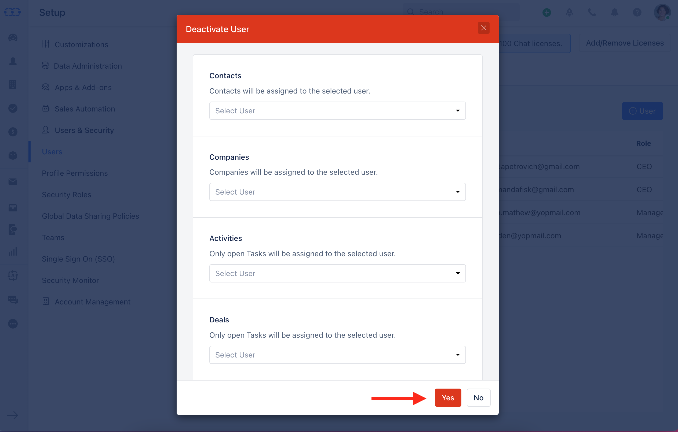Open the Help question mark icon
The image size is (678, 432).
click(637, 12)
